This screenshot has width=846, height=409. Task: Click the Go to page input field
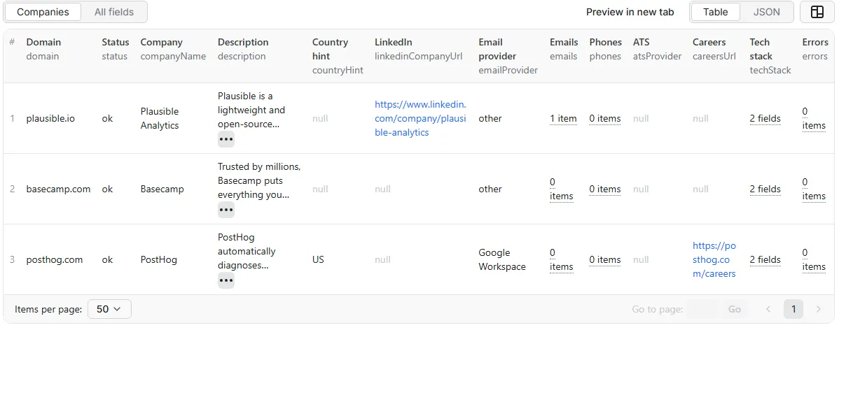(703, 309)
